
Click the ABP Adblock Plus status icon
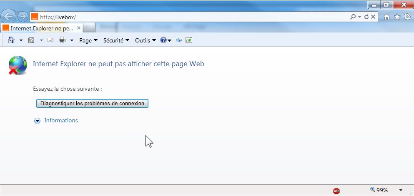tap(336, 191)
